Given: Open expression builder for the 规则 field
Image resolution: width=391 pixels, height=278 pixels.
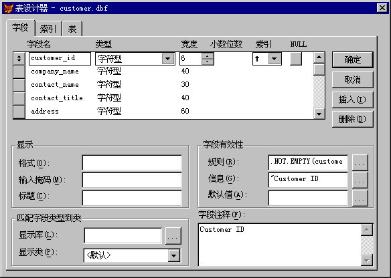Looking at the screenshot, I should (360, 162).
